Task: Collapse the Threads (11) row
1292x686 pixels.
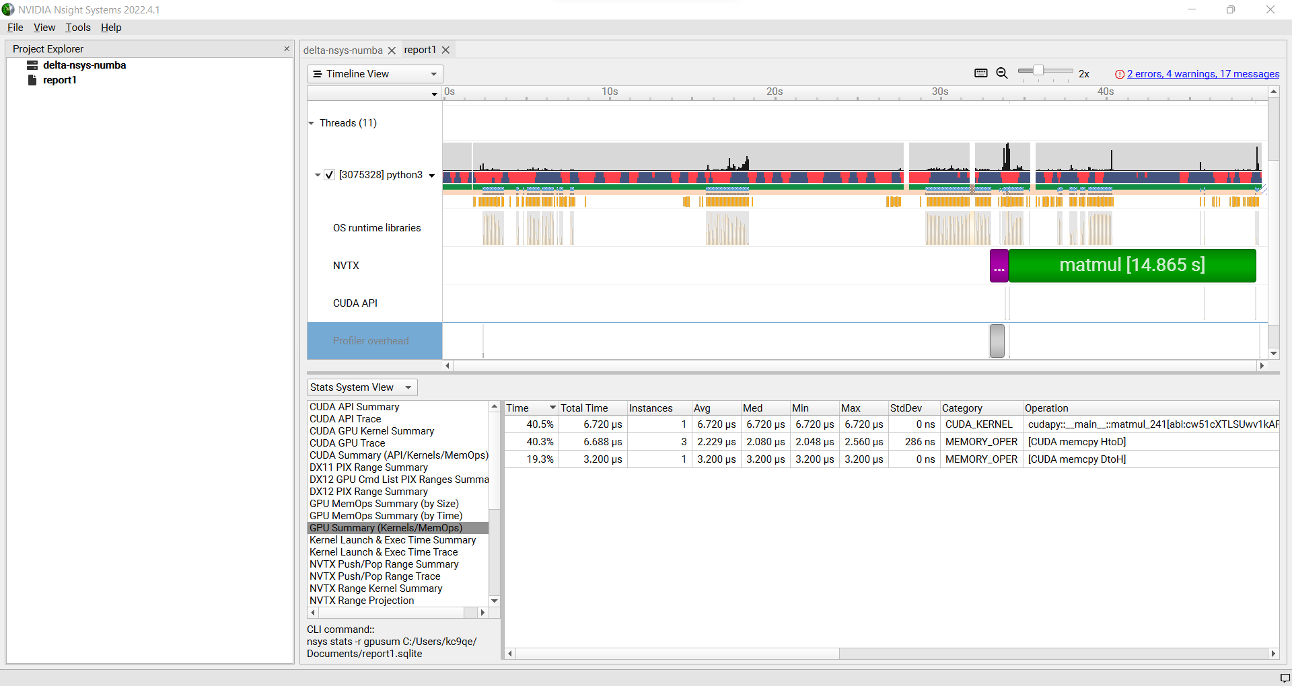Action: tap(312, 123)
